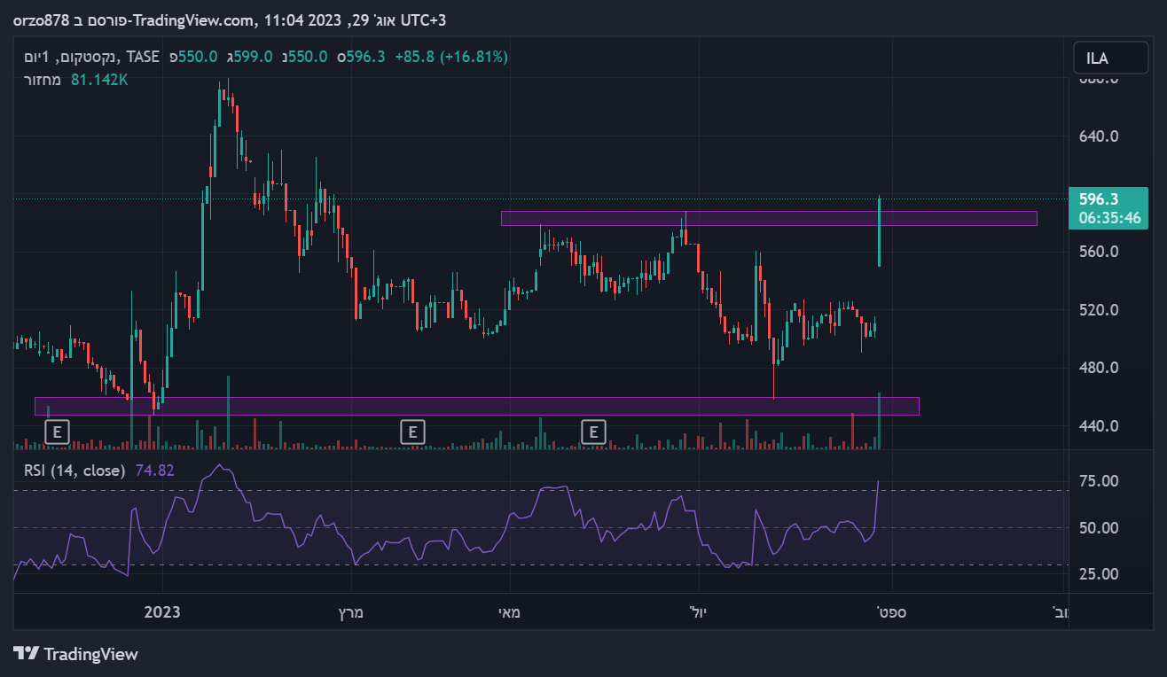Click the RSI value 74.82
Viewport: 1167px width, 677px height.
coord(154,470)
